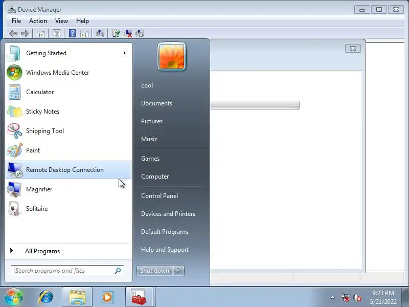The width and height of the screenshot is (409, 307).
Task: Click the Show desktop strip beside the clock
Action: (x=405, y=297)
